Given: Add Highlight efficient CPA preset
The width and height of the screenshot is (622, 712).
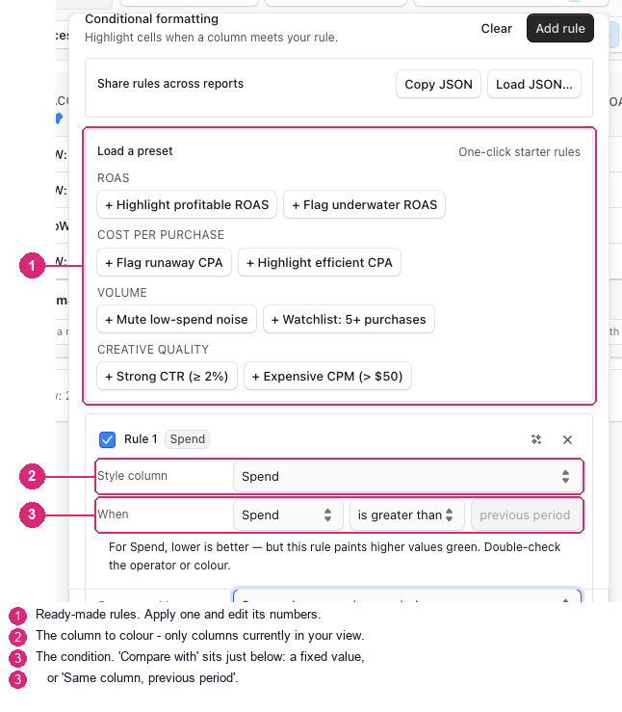Looking at the screenshot, I should (x=320, y=262).
